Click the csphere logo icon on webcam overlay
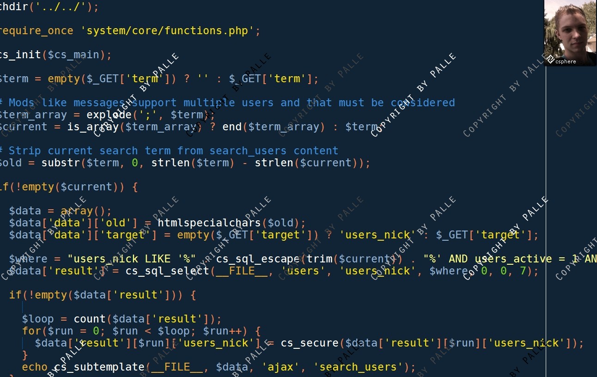 (x=550, y=59)
